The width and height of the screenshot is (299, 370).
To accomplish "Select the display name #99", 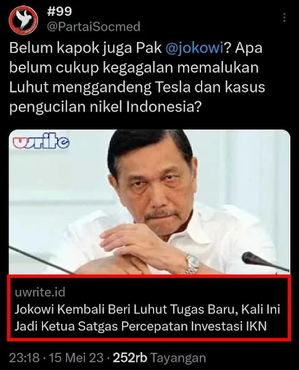I will click(59, 11).
